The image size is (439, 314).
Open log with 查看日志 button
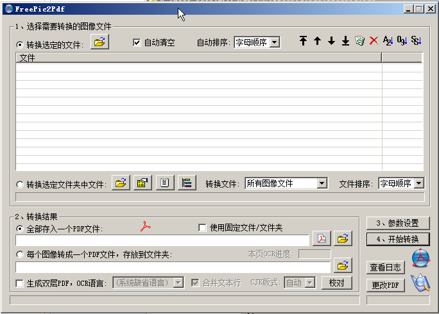(x=386, y=268)
